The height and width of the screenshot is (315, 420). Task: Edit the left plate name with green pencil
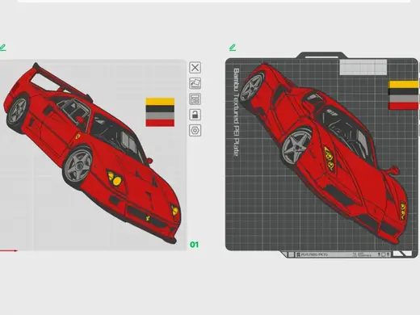(2, 48)
